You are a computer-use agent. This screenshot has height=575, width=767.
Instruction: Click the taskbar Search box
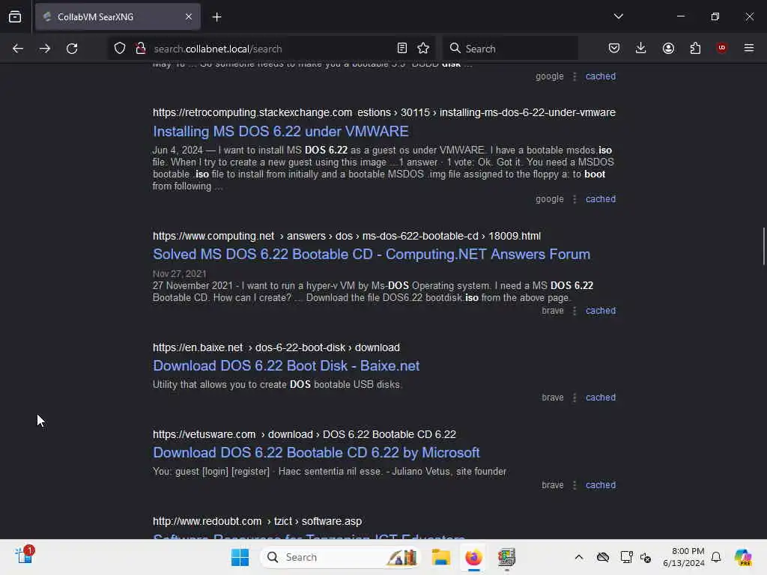(340, 557)
